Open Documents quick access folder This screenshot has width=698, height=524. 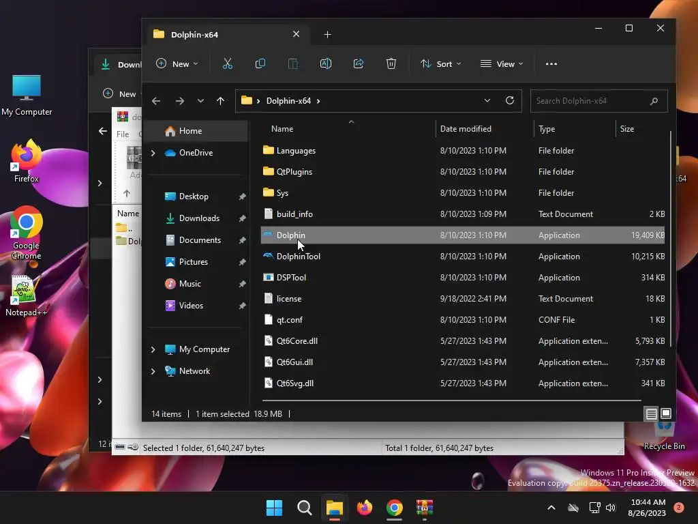198,240
